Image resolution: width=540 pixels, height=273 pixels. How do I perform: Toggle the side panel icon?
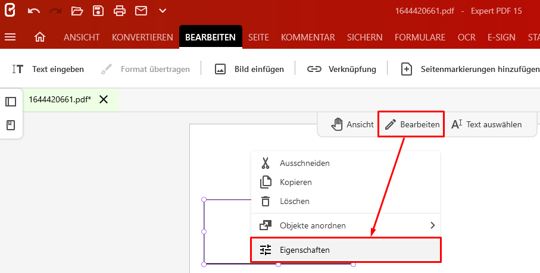(11, 102)
